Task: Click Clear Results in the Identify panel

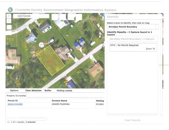Action: (x=132, y=120)
